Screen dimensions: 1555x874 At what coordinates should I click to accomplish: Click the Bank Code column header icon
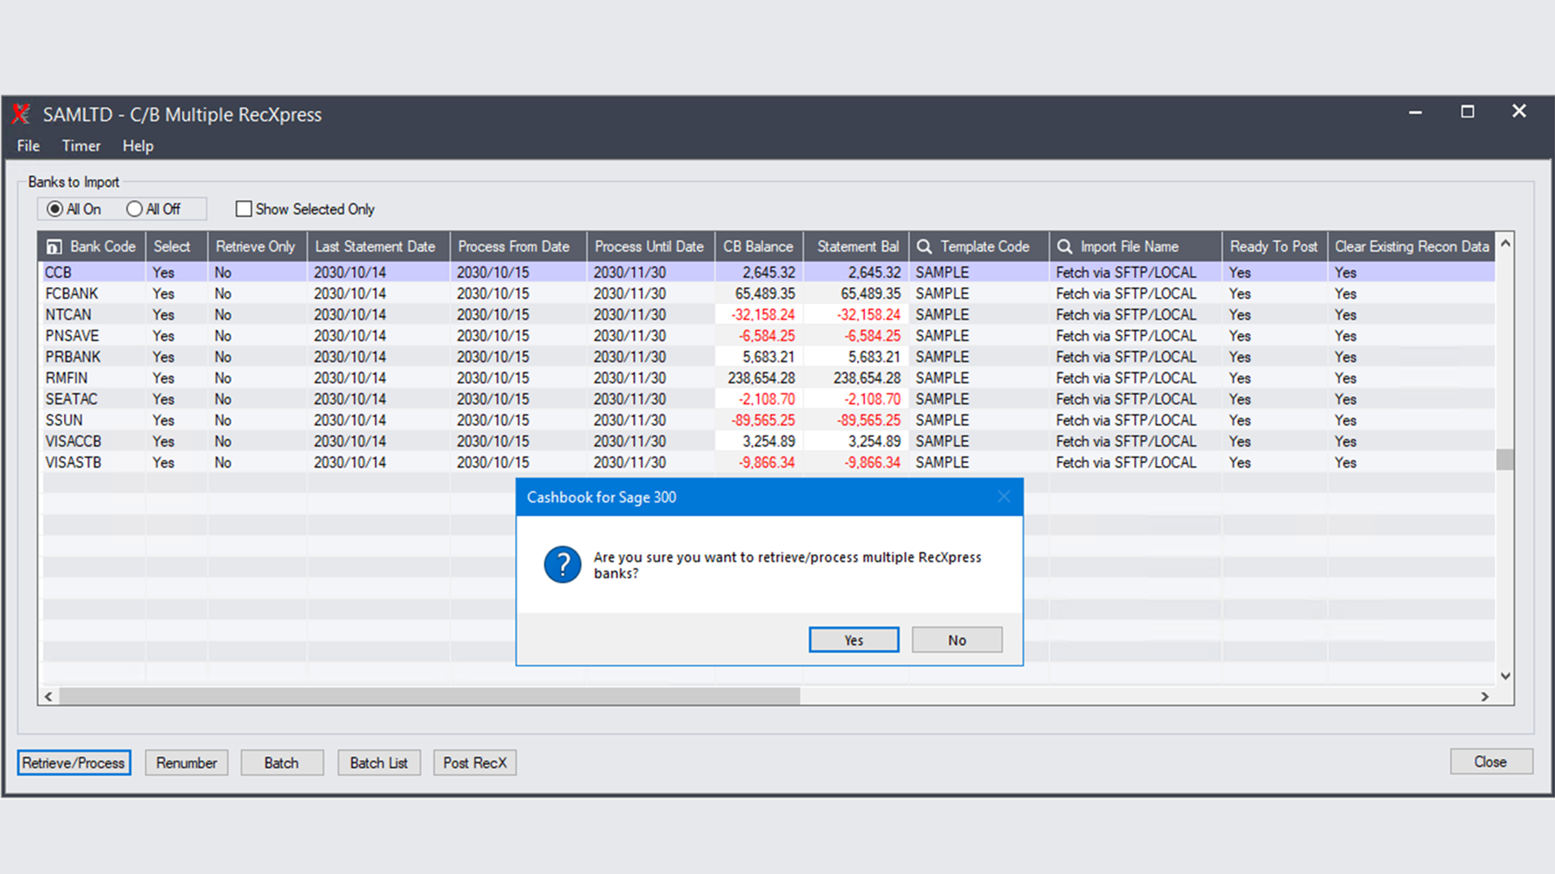pyautogui.click(x=54, y=246)
